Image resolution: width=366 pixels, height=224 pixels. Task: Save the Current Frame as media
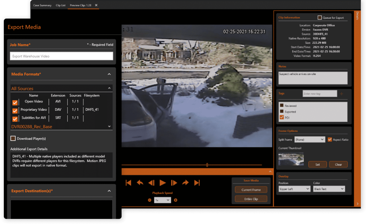251,189
